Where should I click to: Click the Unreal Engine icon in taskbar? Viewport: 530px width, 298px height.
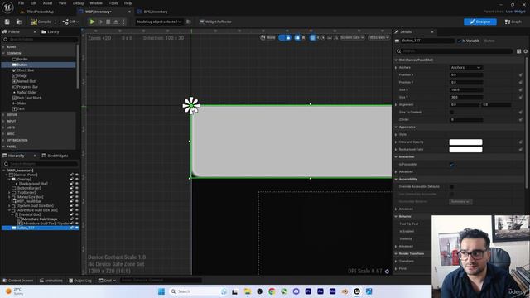coord(357,291)
